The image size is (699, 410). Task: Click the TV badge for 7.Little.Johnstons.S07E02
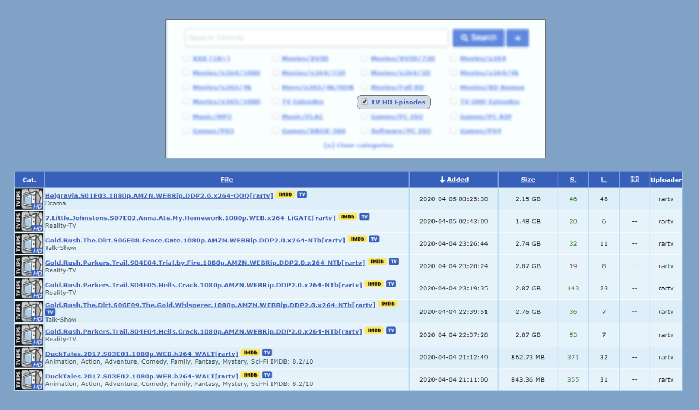[x=364, y=217]
